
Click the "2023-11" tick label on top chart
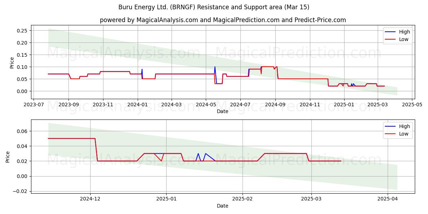tap(103, 105)
